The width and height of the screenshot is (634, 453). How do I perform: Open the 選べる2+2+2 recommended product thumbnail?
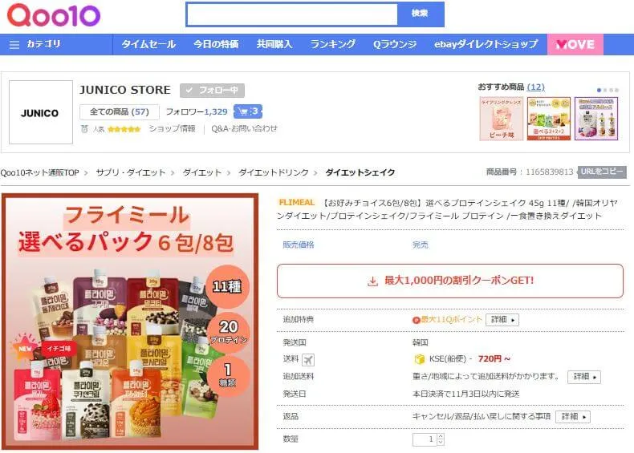pyautogui.click(x=549, y=119)
